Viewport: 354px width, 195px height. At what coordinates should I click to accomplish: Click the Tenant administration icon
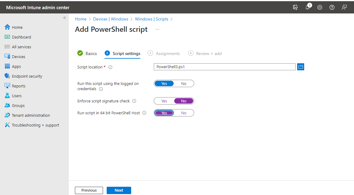pos(7,115)
